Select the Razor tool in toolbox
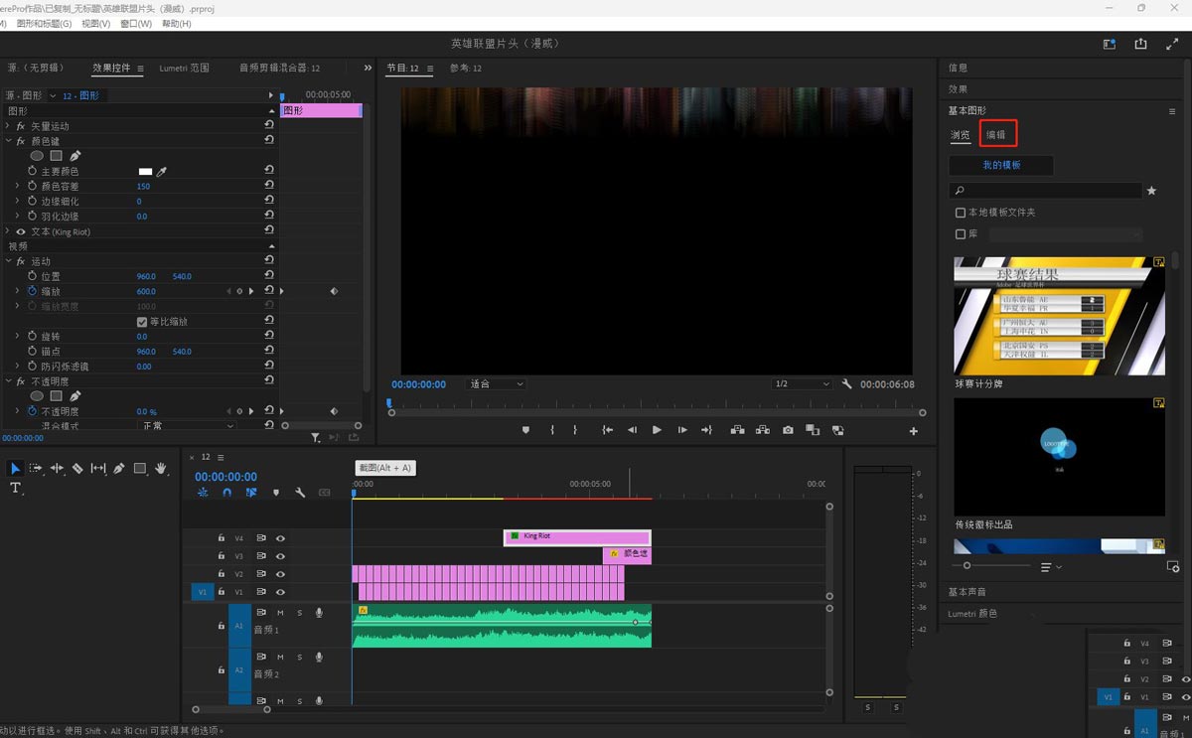Viewport: 1192px width, 738px height. 77,468
